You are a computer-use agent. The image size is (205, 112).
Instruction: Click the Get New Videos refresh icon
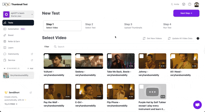[144, 38]
